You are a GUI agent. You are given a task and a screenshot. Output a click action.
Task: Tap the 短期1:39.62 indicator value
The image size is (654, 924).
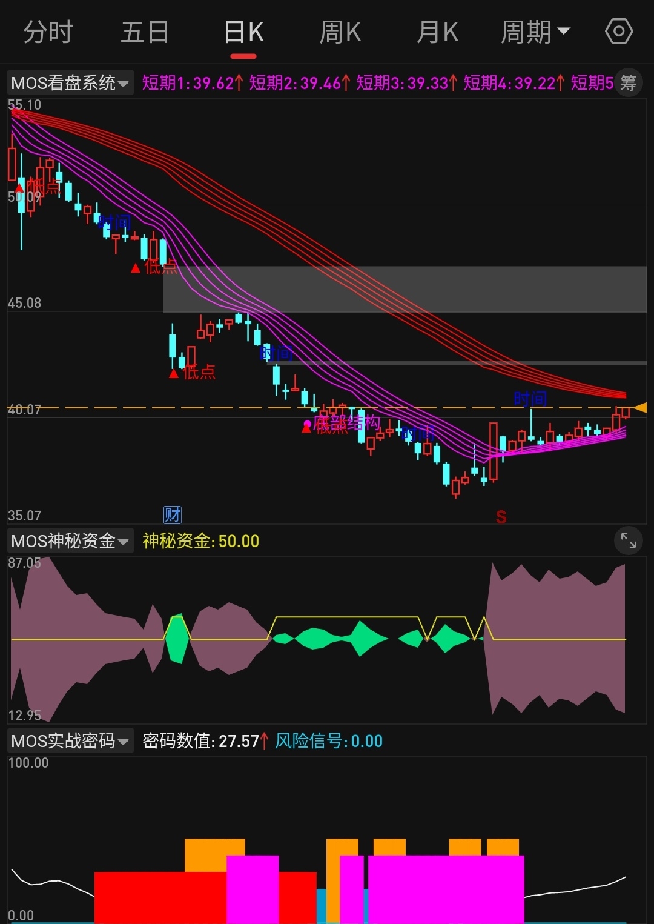click(192, 83)
